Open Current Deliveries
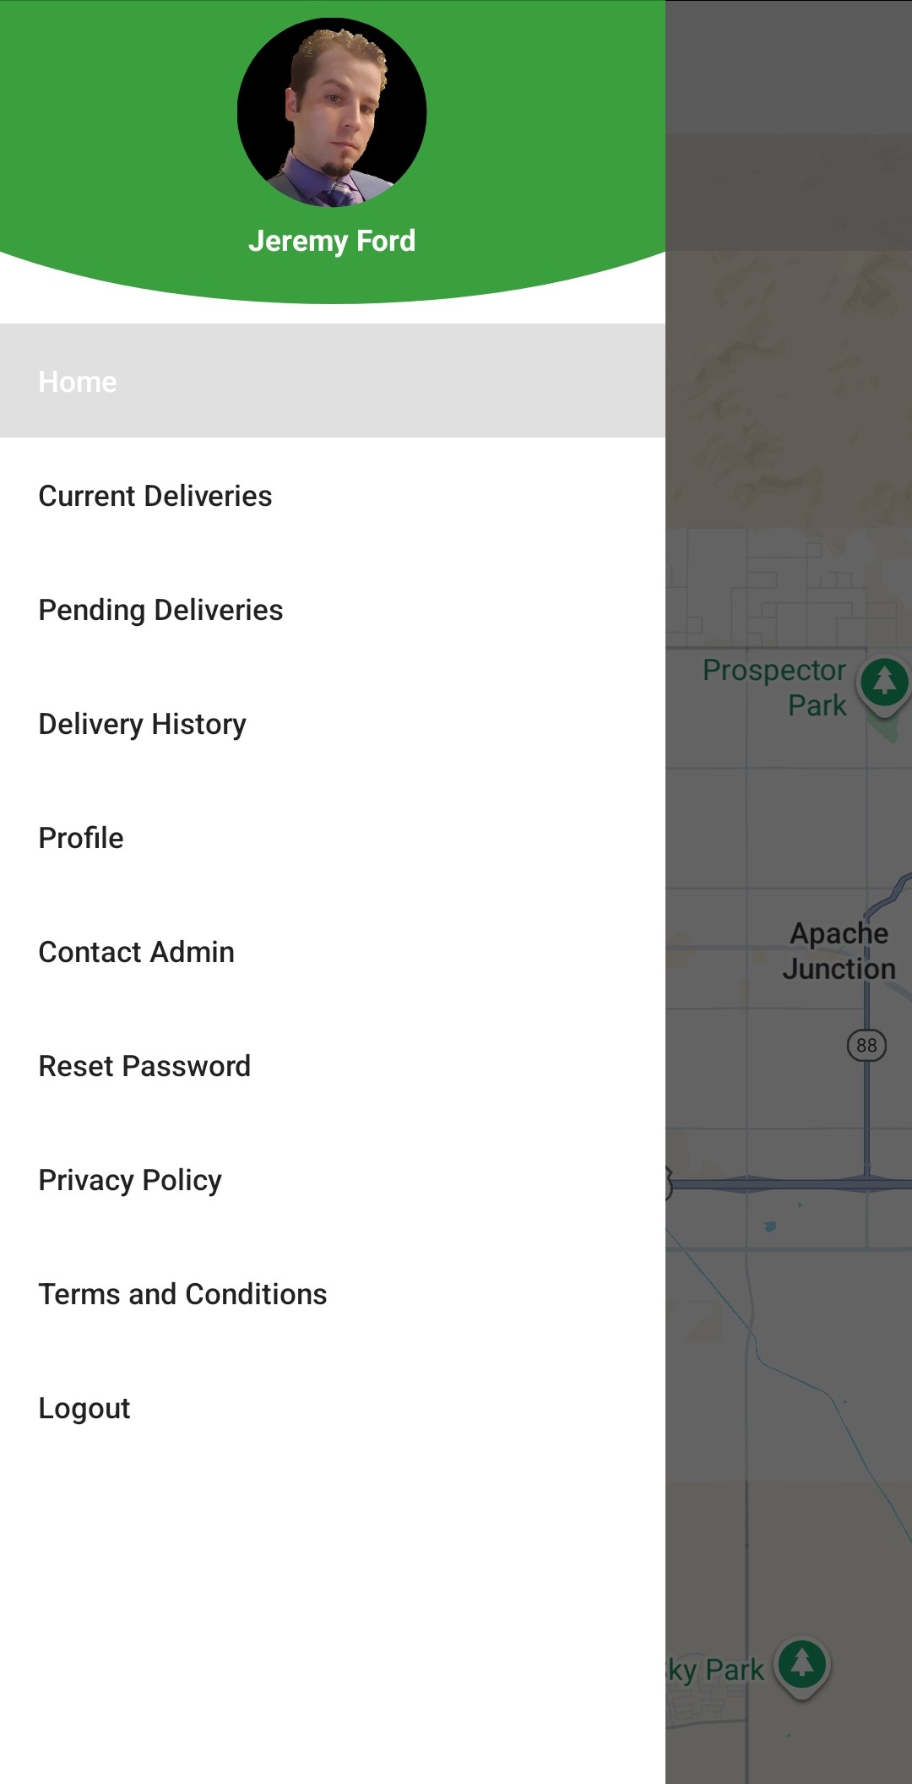The width and height of the screenshot is (912, 1784). tap(155, 497)
